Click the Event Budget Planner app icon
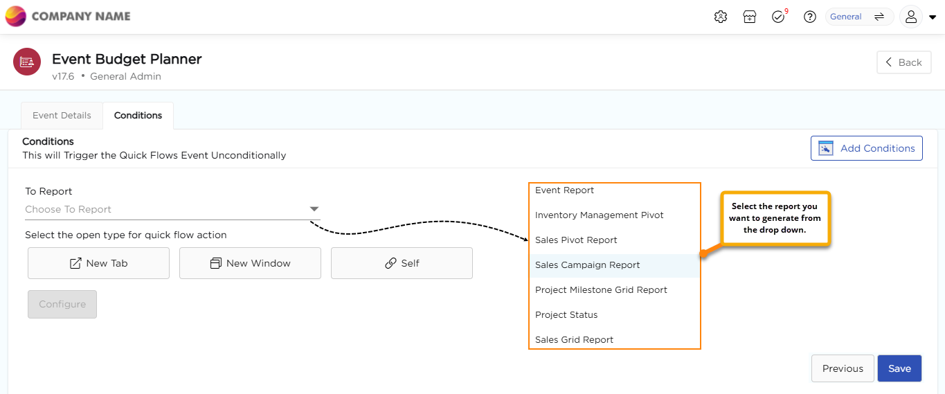Screen dimensions: 945x394 pyautogui.click(x=27, y=62)
